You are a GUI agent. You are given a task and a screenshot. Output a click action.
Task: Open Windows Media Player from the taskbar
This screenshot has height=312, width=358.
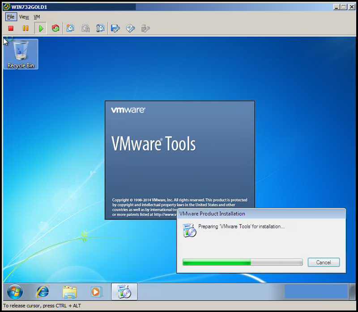point(96,292)
